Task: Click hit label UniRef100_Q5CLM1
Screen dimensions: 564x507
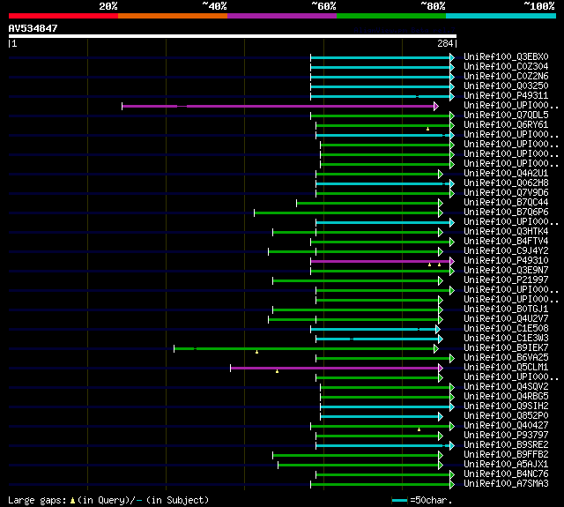Action: click(x=506, y=368)
